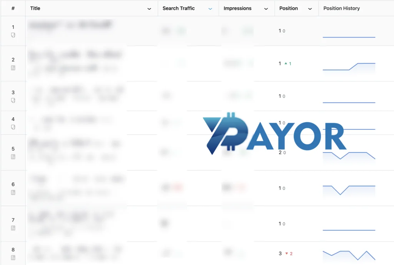Expand the Position column dropdown chevron

(310, 9)
